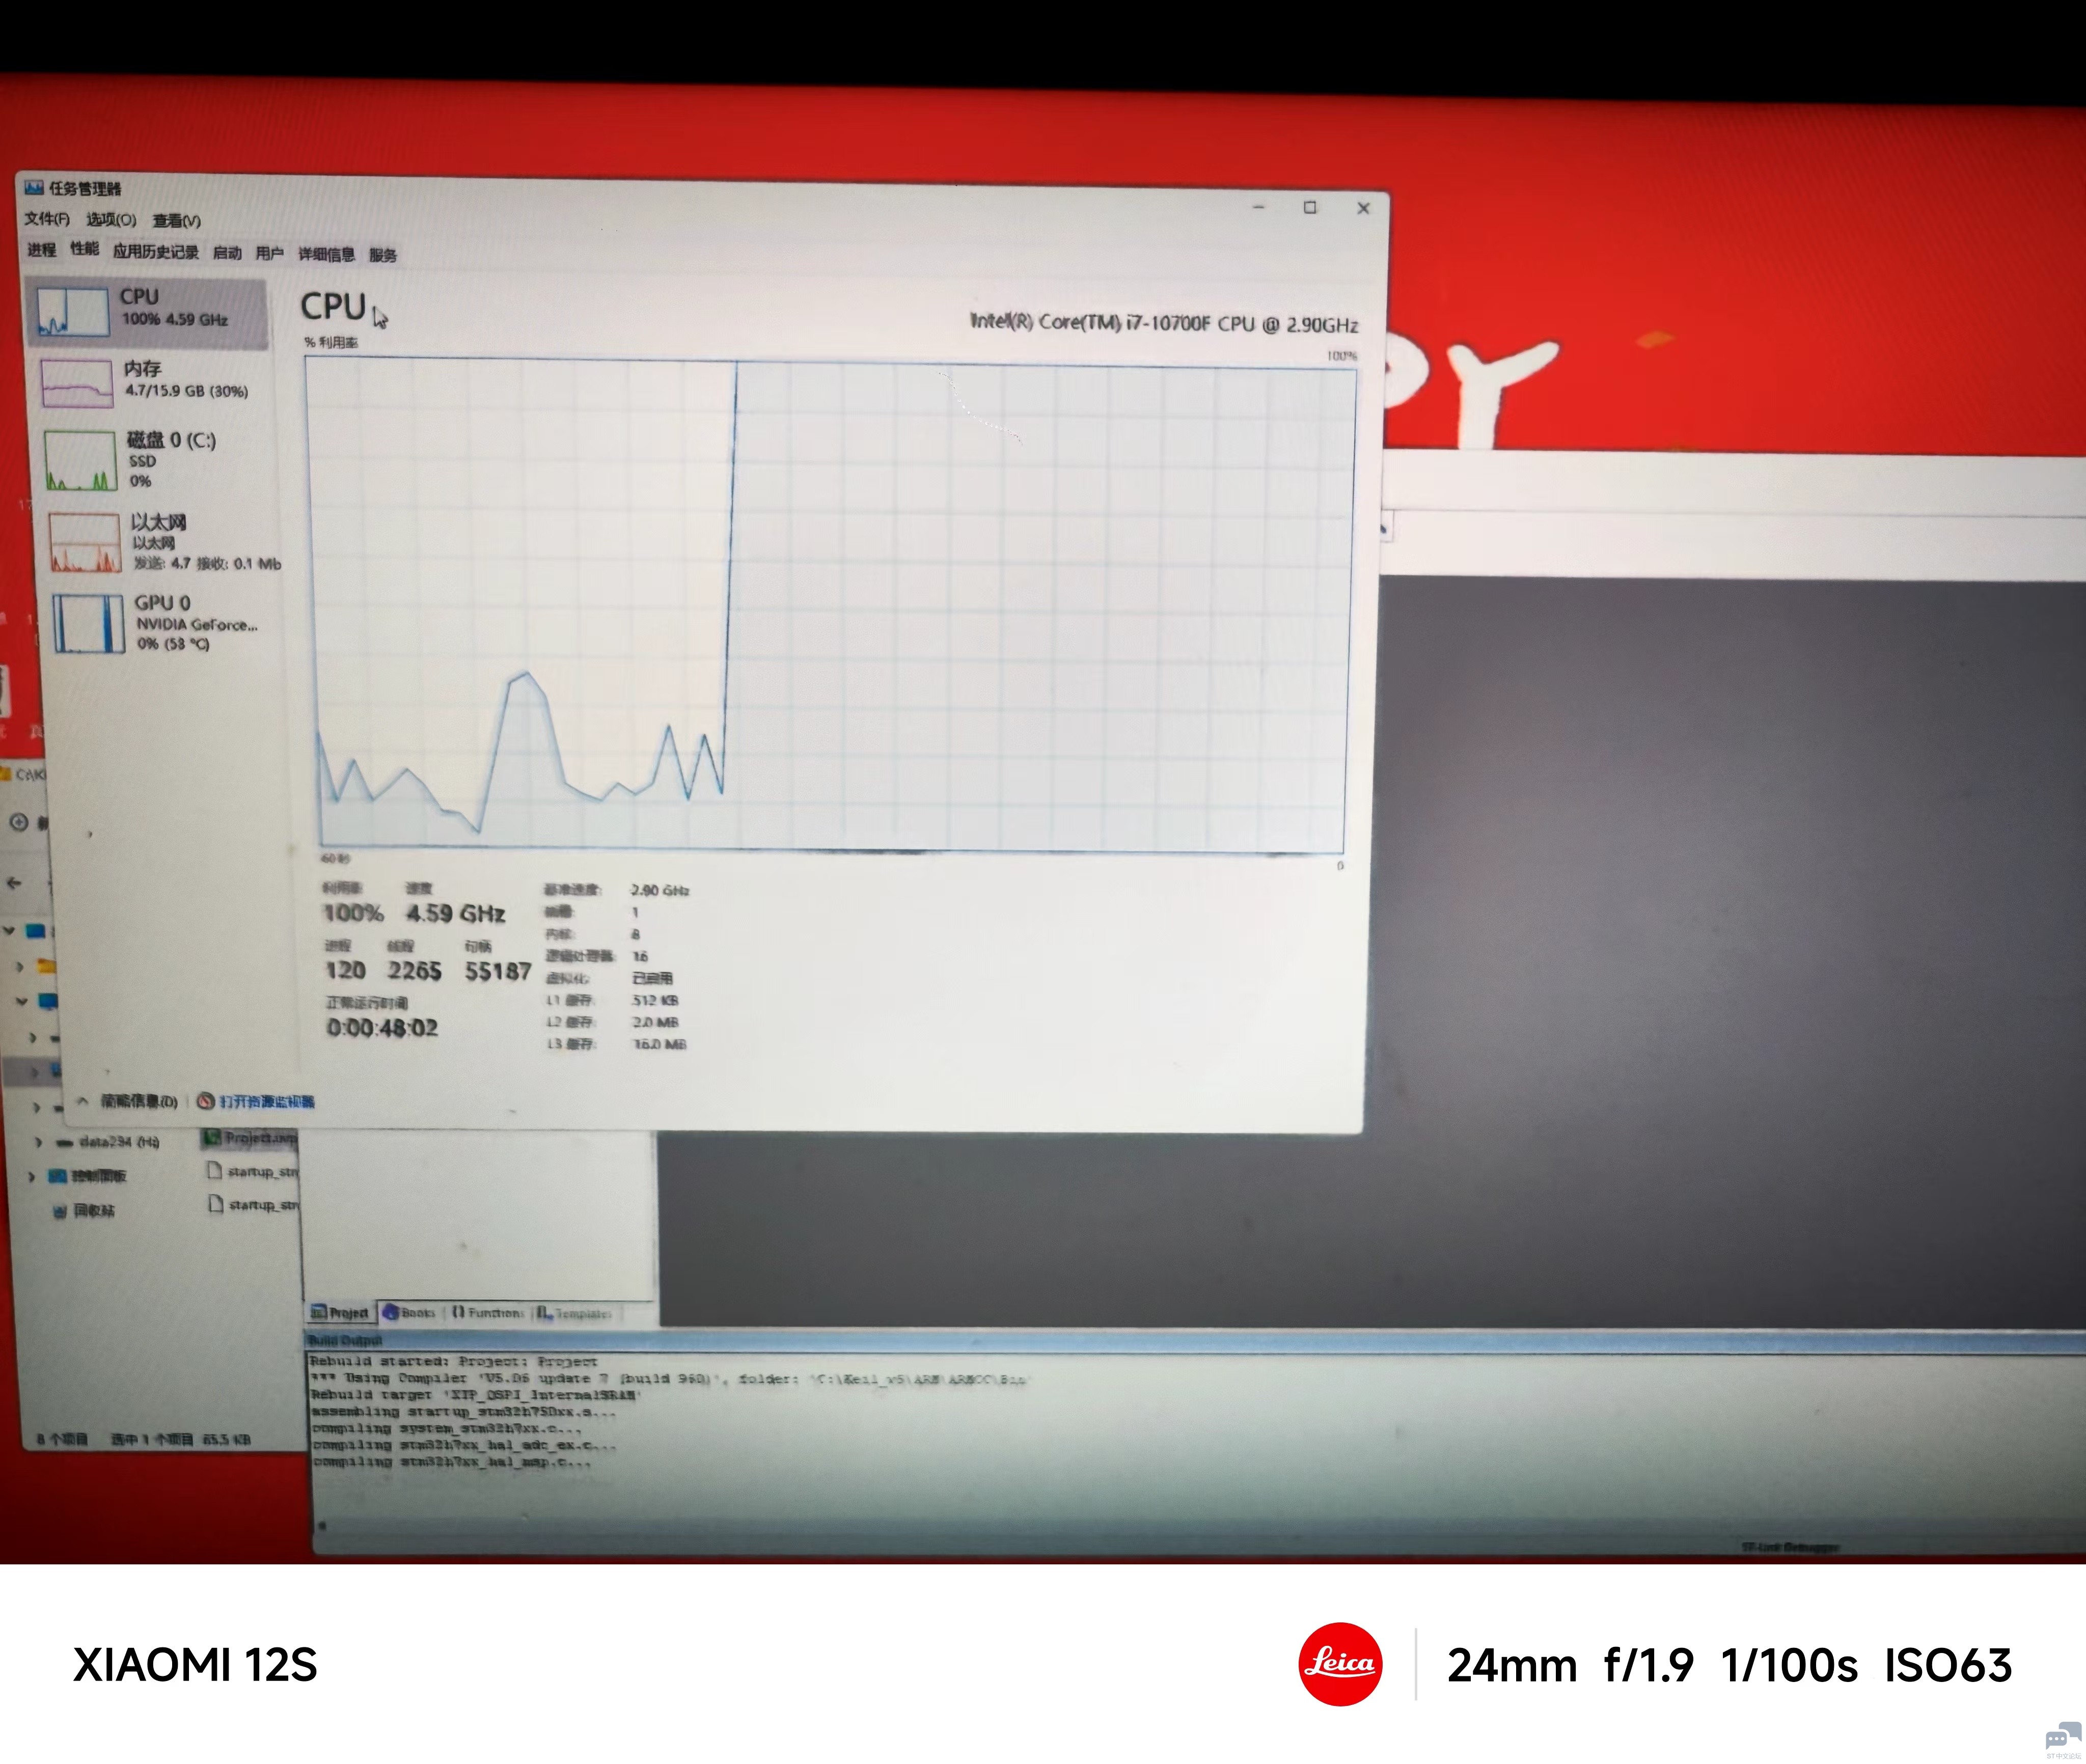This screenshot has height=1764, width=2086.
Task: Open the 选项(O) menu
Action: tap(111, 220)
